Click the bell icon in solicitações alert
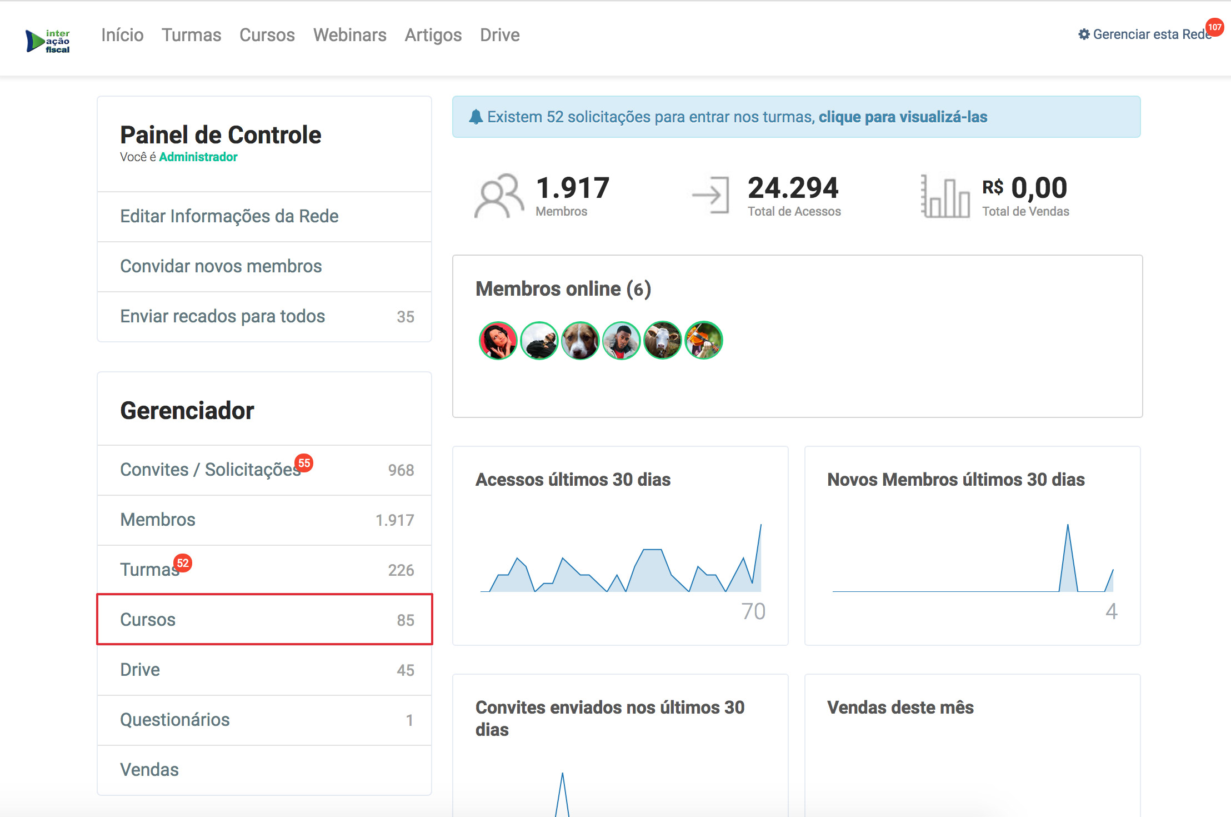 tap(476, 117)
